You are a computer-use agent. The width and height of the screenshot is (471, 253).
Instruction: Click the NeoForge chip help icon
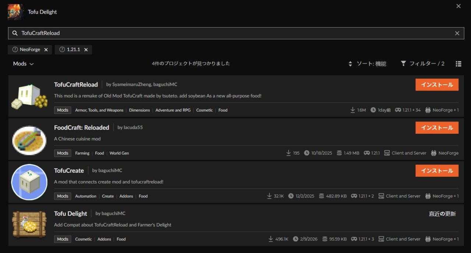(x=15, y=50)
